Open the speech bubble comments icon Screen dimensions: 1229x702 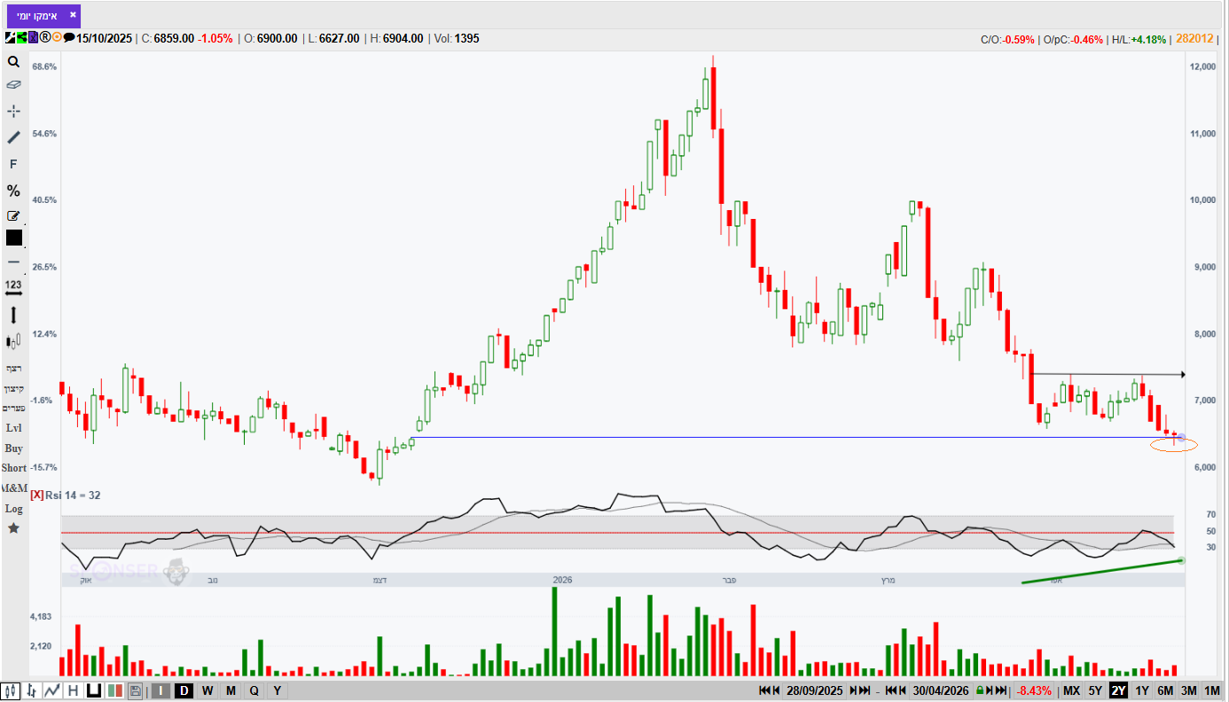[x=69, y=37]
